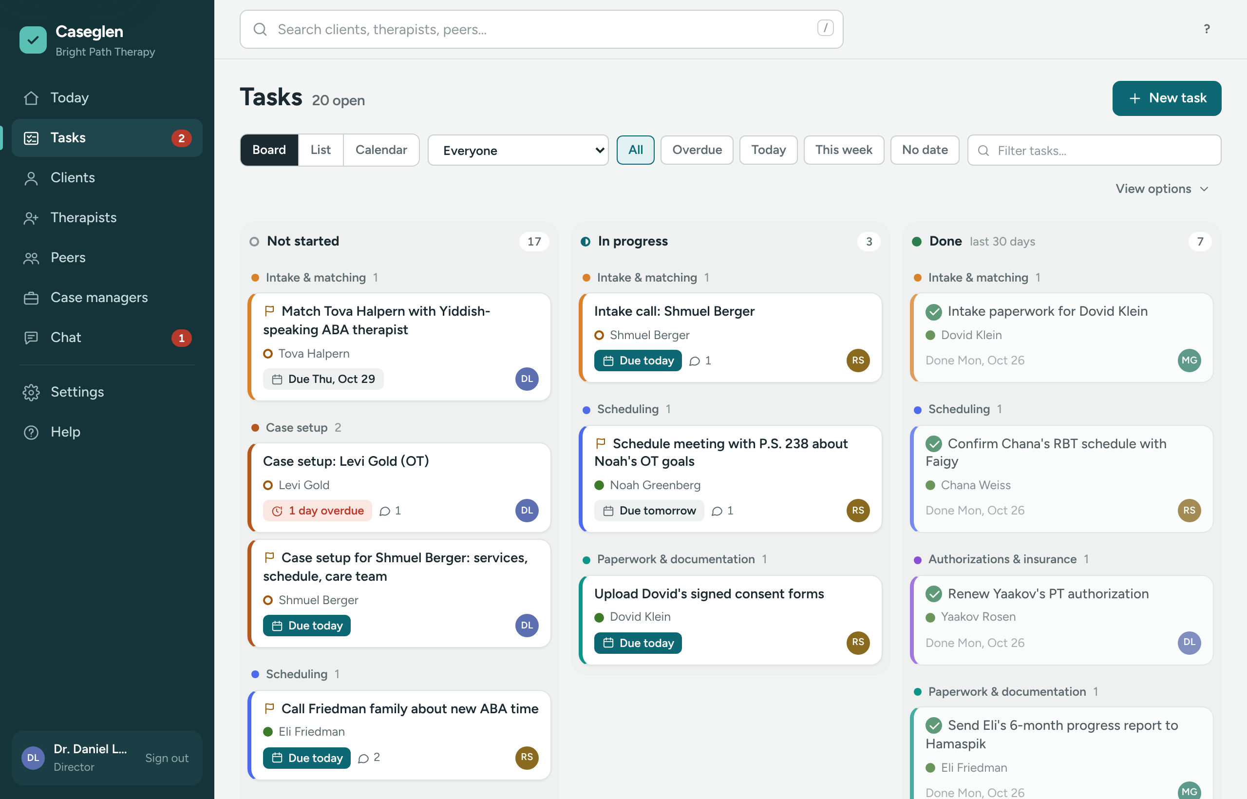The image size is (1247, 799).
Task: Switch to the Calendar view tab
Action: [x=381, y=150]
